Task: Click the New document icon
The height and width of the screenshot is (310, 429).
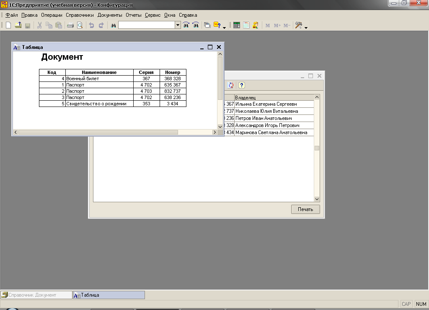Action: pos(8,25)
